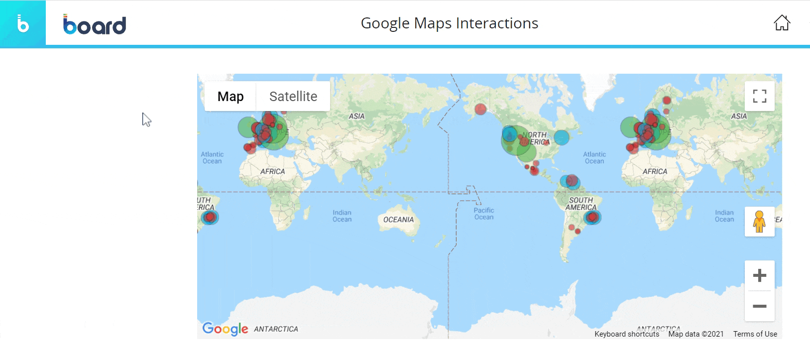Image resolution: width=810 pixels, height=358 pixels.
Task: Open the Keyboard shortcuts button
Action: tap(626, 334)
